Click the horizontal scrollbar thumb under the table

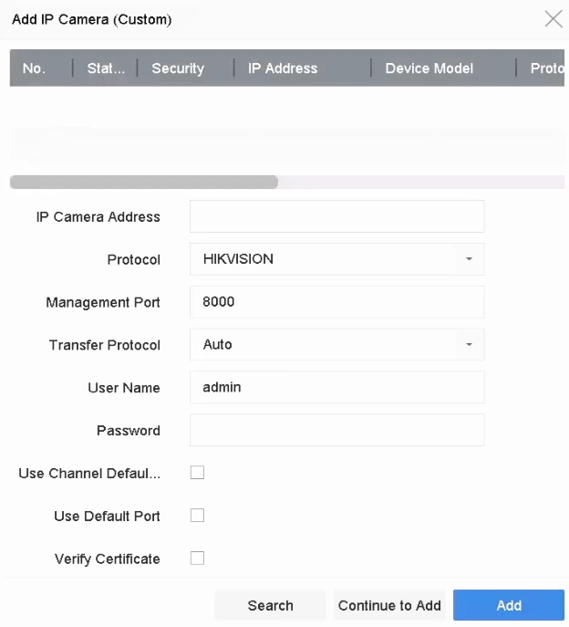[x=144, y=182]
